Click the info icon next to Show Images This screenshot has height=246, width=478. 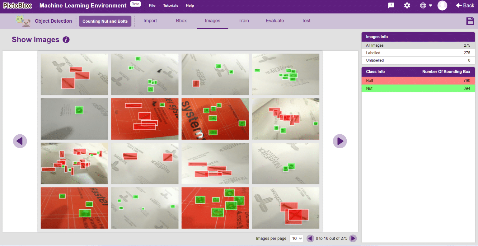(66, 40)
